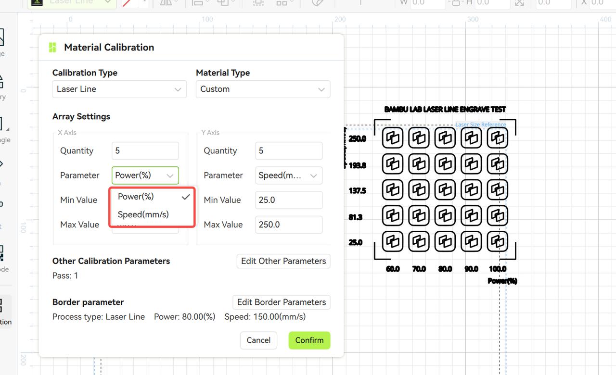
Task: Click the 100.0 power column label
Action: 498,269
